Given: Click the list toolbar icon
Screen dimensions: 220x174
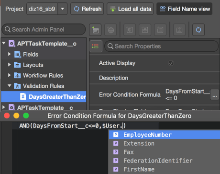Looking at the screenshot, I should coord(160,30).
